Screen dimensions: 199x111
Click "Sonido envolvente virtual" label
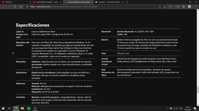107,61
